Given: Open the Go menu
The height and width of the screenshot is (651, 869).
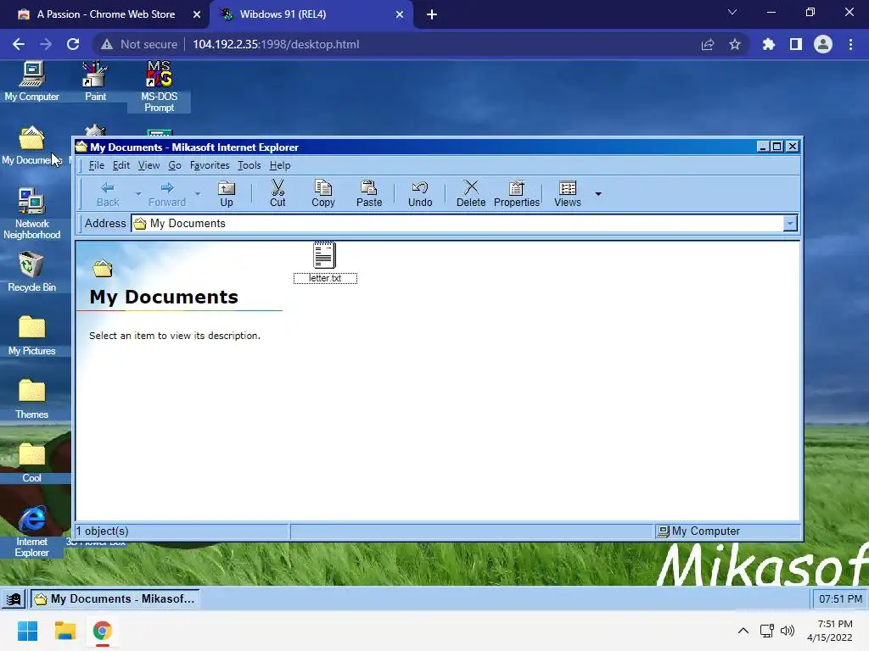Looking at the screenshot, I should (175, 165).
